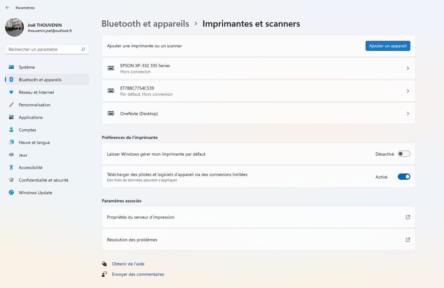444x288 pixels.
Task: Expand the EPSON XP-332 335 Series chevron
Action: pyautogui.click(x=408, y=68)
